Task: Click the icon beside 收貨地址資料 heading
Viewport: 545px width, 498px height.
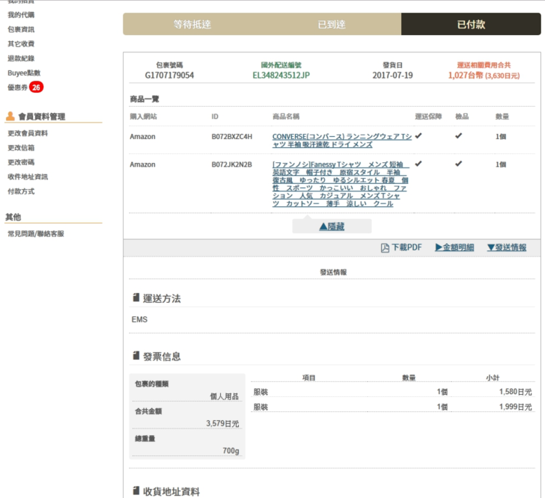Action: (136, 491)
